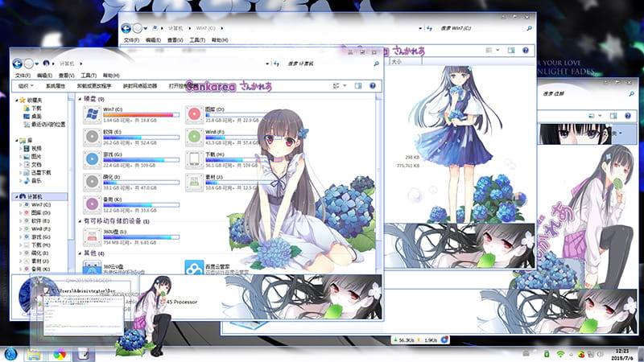Expand the 视频 library tree node

point(21,149)
